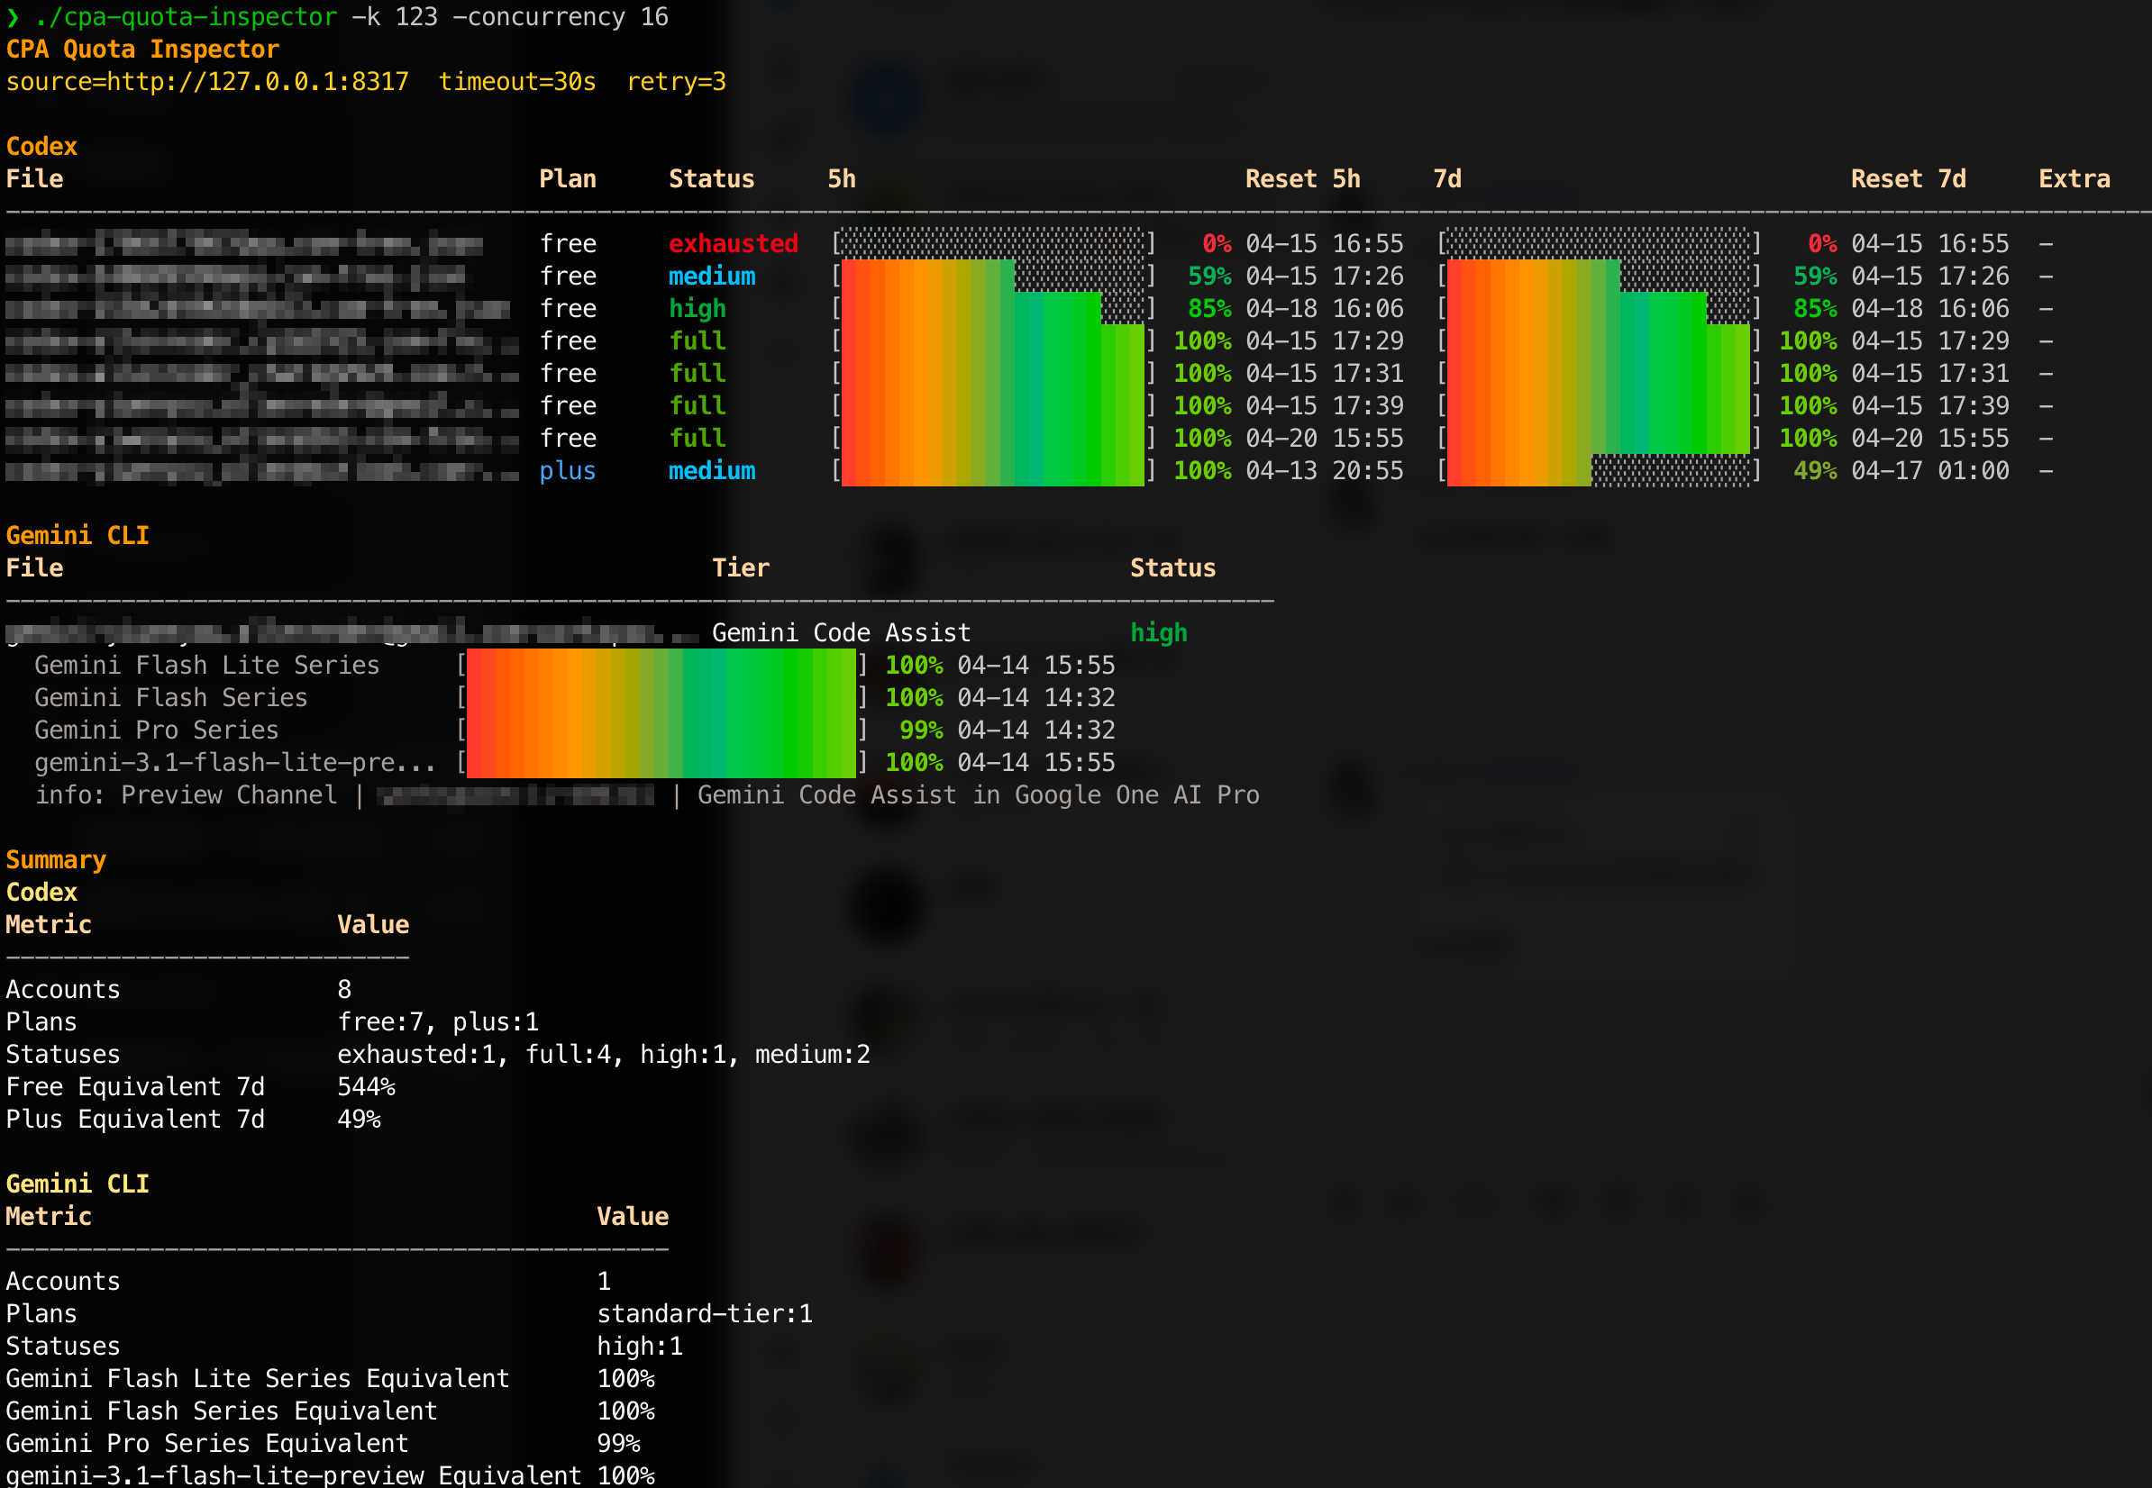2152x1488 pixels.
Task: Click the Plan column header
Action: click(567, 179)
